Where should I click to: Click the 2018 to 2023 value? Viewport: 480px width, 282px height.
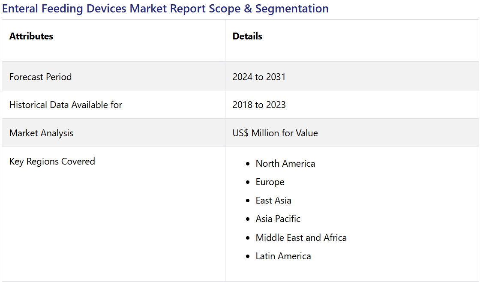coord(259,105)
